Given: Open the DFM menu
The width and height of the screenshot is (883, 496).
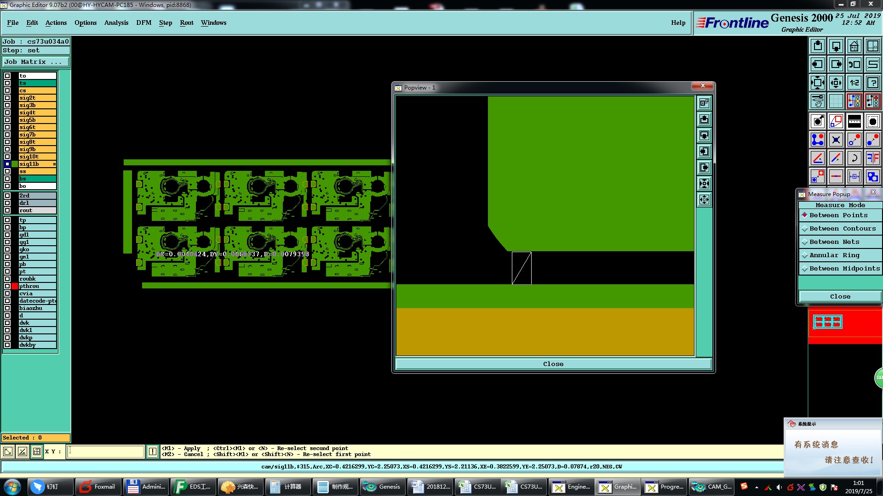Looking at the screenshot, I should (x=143, y=23).
